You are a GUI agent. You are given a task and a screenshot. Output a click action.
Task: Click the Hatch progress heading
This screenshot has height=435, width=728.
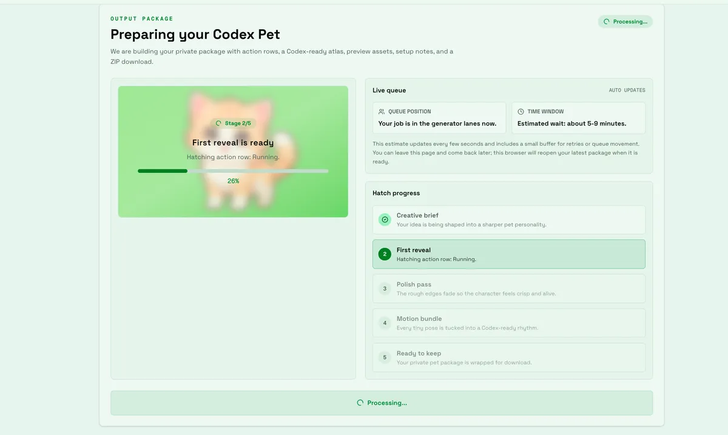(396, 193)
